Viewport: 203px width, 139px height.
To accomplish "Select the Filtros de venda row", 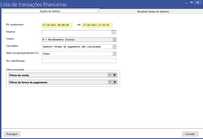I will pos(58,75).
